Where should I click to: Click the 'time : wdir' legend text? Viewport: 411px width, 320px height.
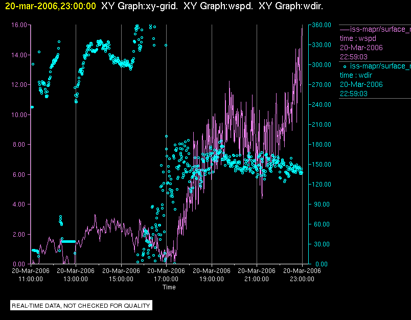point(356,76)
